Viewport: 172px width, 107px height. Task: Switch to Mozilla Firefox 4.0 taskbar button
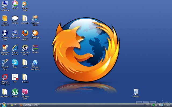coord(30,105)
